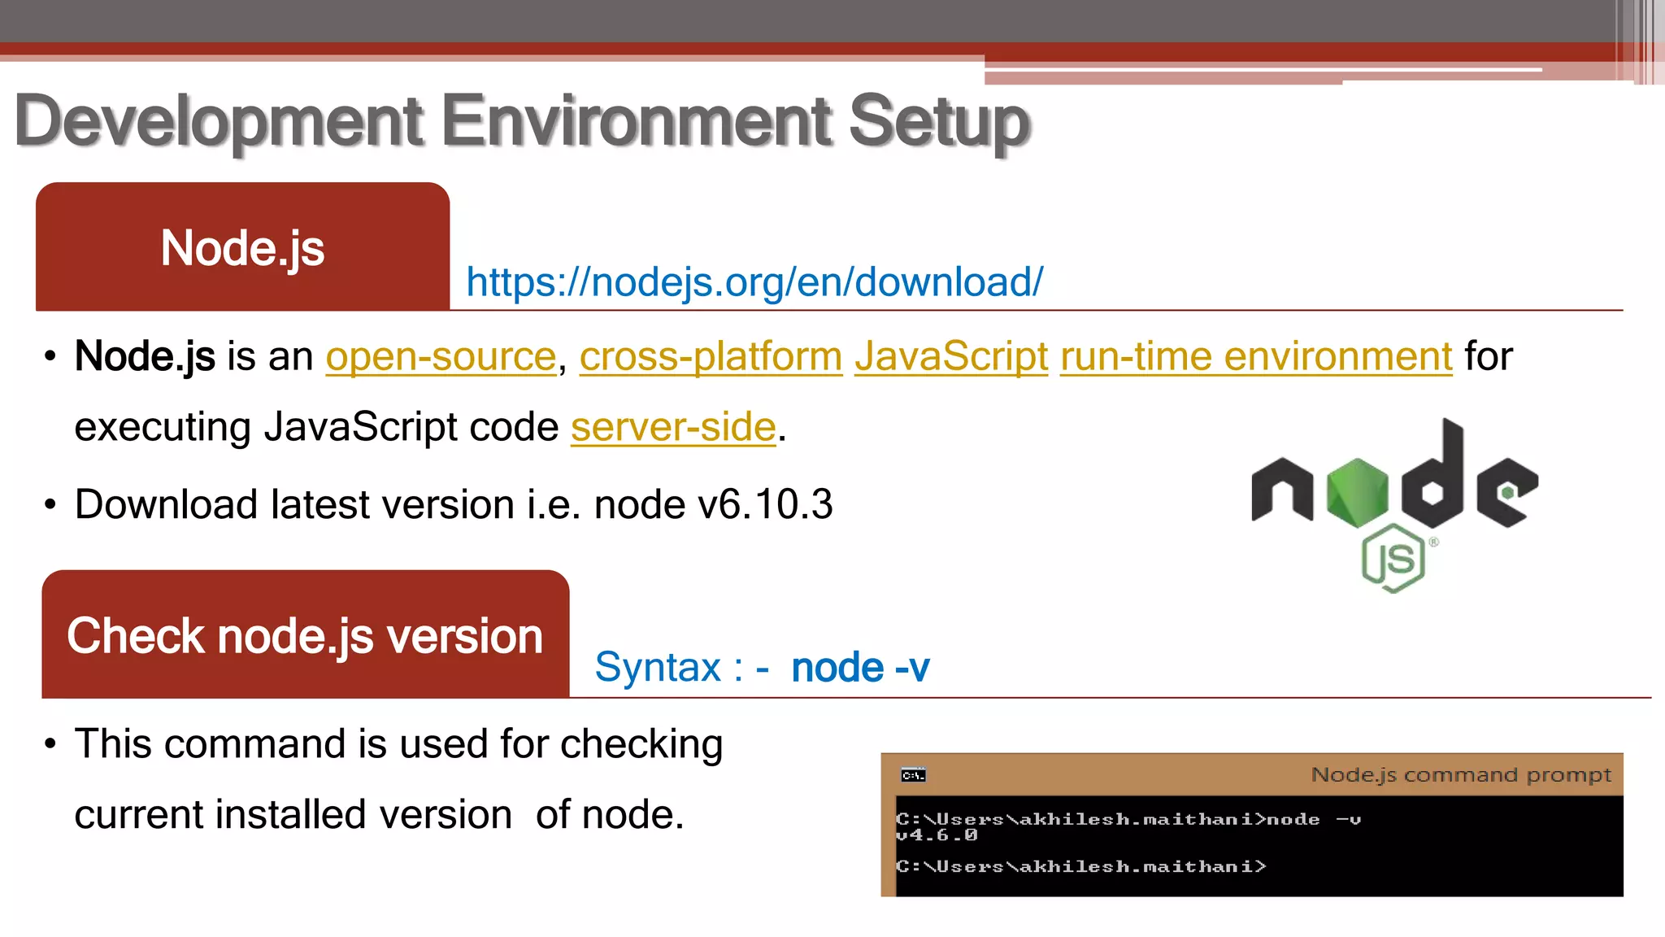Image resolution: width=1665 pixels, height=937 pixels.
Task: Click the text 'This command is used for checking'
Action: [x=398, y=744]
